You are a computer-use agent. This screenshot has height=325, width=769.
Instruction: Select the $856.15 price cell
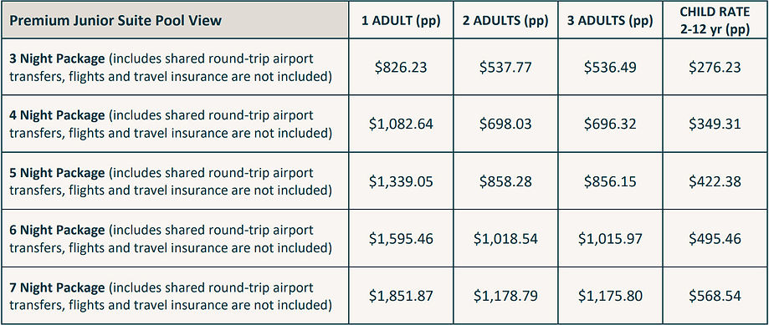(610, 181)
